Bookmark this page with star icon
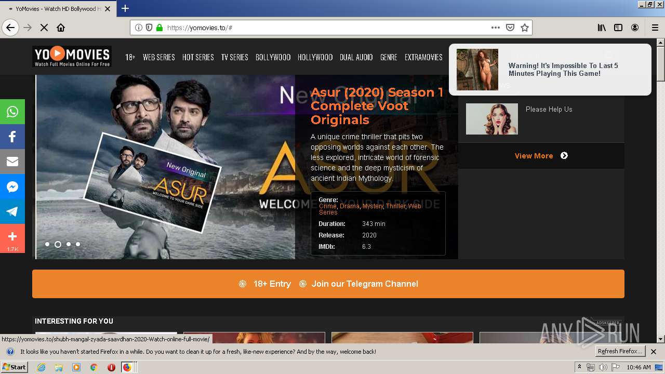The height and width of the screenshot is (374, 665). pyautogui.click(x=525, y=28)
